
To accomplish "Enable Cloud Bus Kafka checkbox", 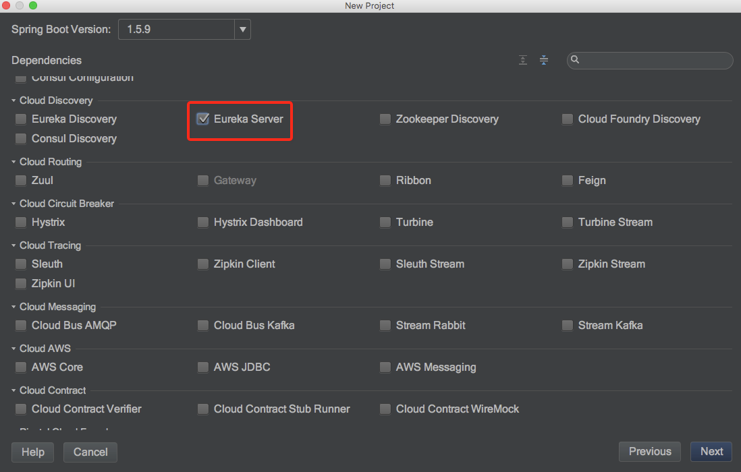I will tap(203, 325).
